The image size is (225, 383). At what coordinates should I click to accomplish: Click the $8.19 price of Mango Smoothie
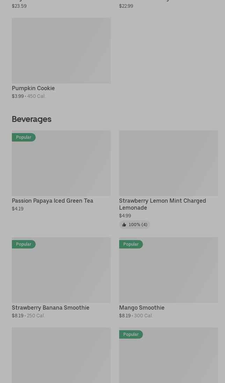[x=125, y=316]
